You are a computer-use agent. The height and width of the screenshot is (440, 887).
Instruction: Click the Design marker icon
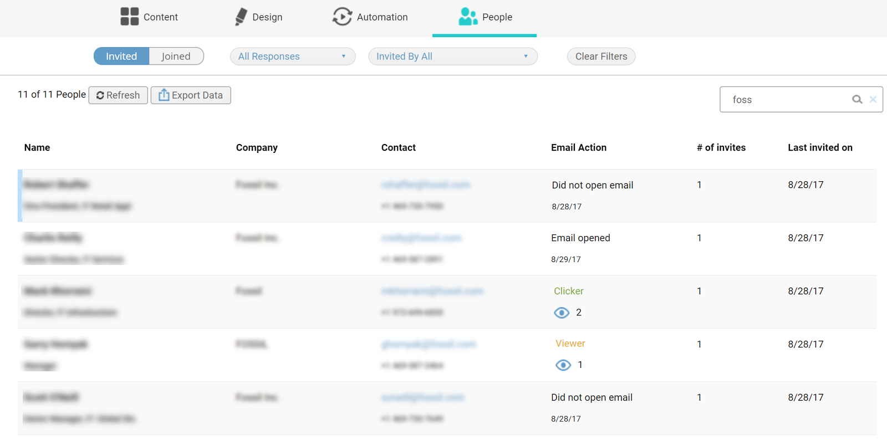tap(241, 17)
